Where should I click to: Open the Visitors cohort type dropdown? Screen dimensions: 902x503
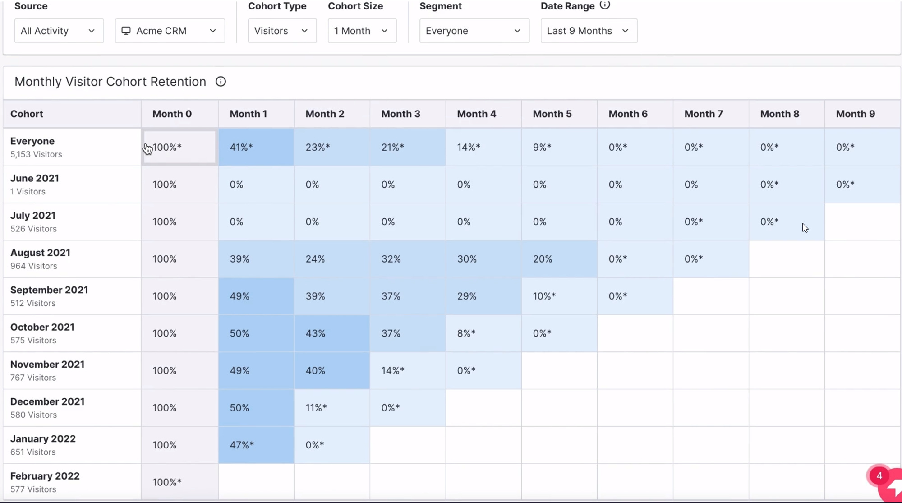click(282, 31)
